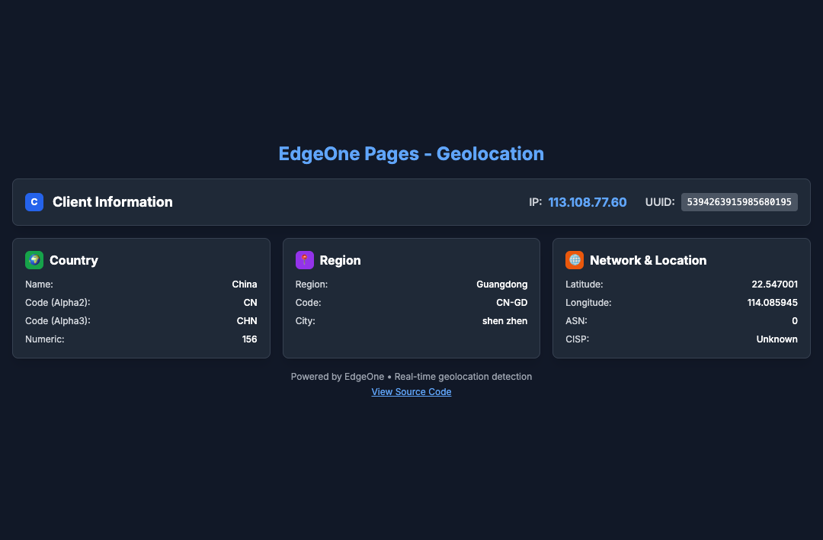The image size is (823, 540).
Task: Click the orange globe Network icon
Action: point(575,260)
